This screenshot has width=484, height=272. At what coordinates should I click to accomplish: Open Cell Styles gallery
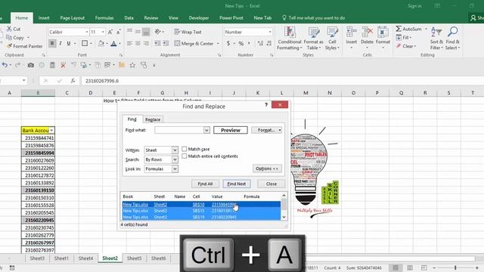[332, 39]
